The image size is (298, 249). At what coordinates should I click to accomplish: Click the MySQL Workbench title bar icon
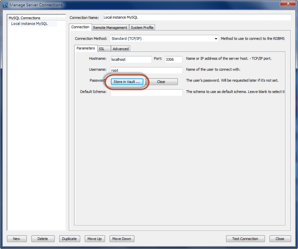(6, 5)
